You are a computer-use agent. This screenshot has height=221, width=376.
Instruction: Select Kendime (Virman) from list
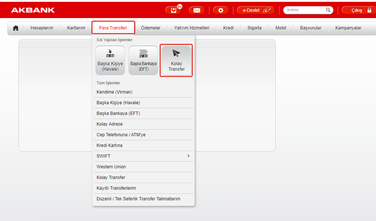tap(143, 92)
